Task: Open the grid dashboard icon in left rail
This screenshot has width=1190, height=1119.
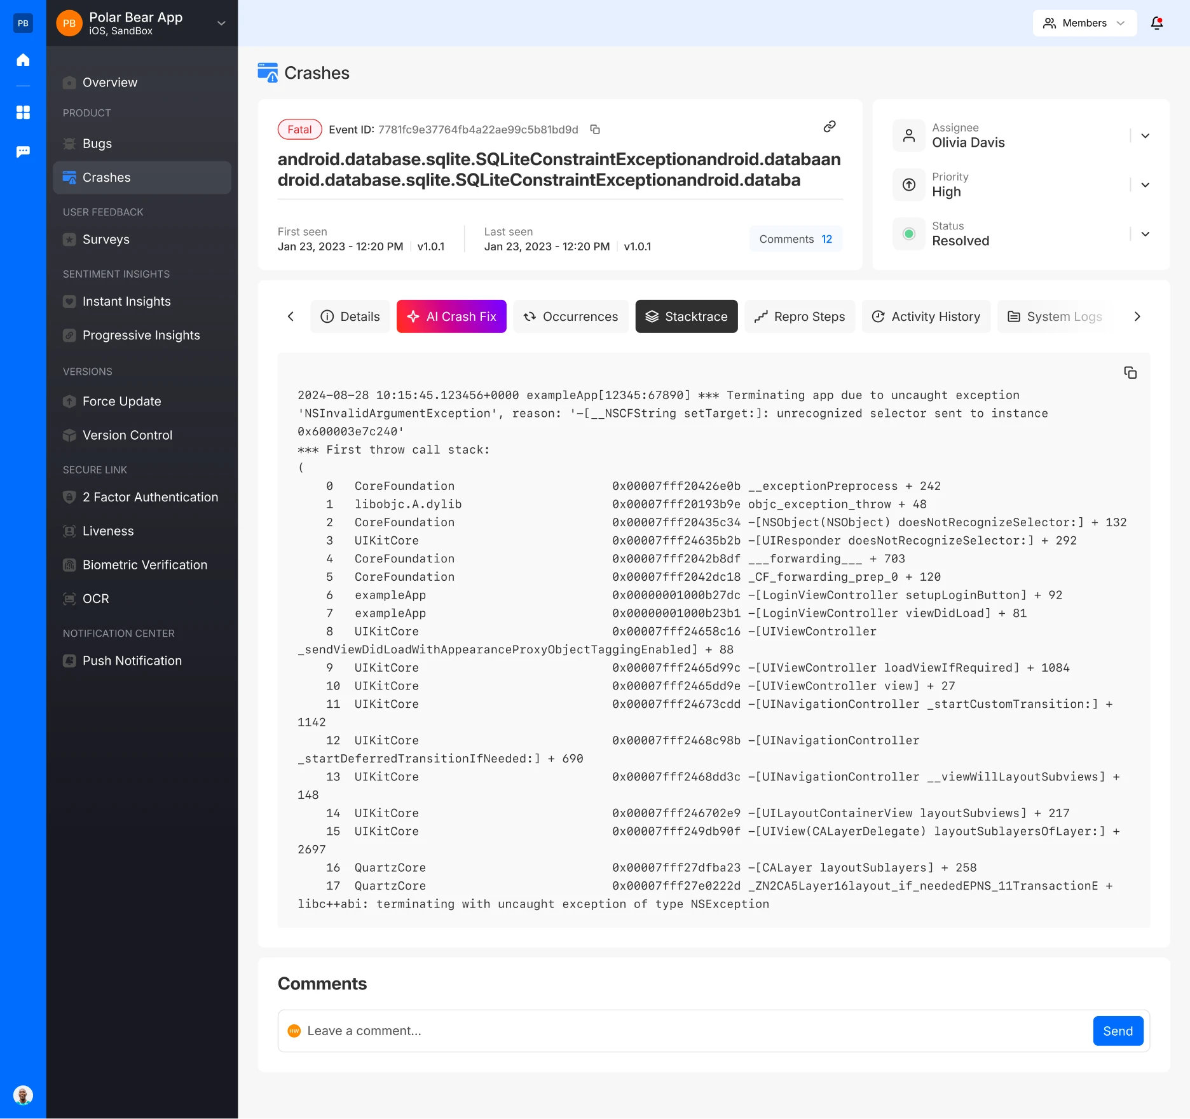Action: coord(23,112)
